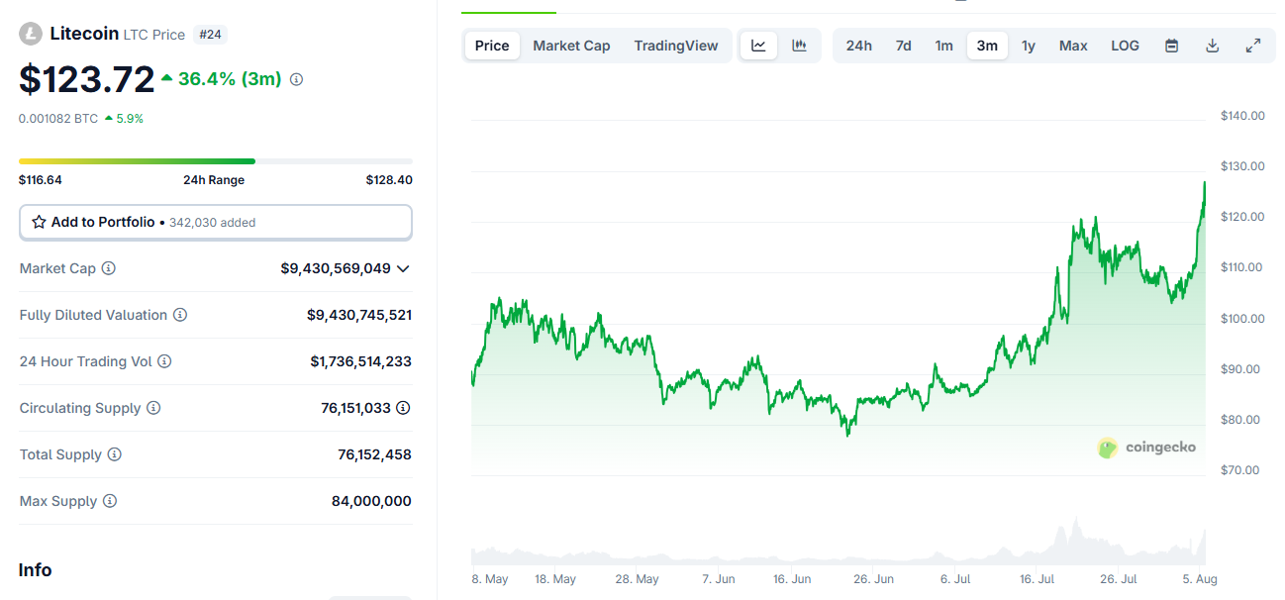Open the TradingView tab
The height and width of the screenshot is (600, 1285).
coord(676,46)
